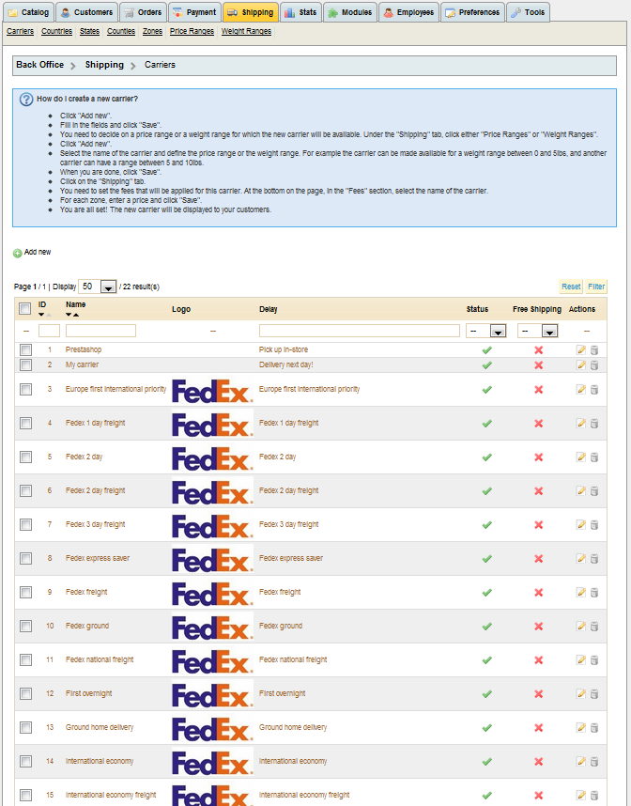The image size is (631, 806).
Task: Click Back Office breadcrumb link
Action: [40, 65]
